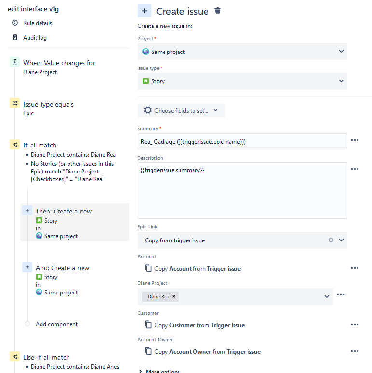
Task: Clear the Epic Link selection with x icon
Action: tap(331, 240)
